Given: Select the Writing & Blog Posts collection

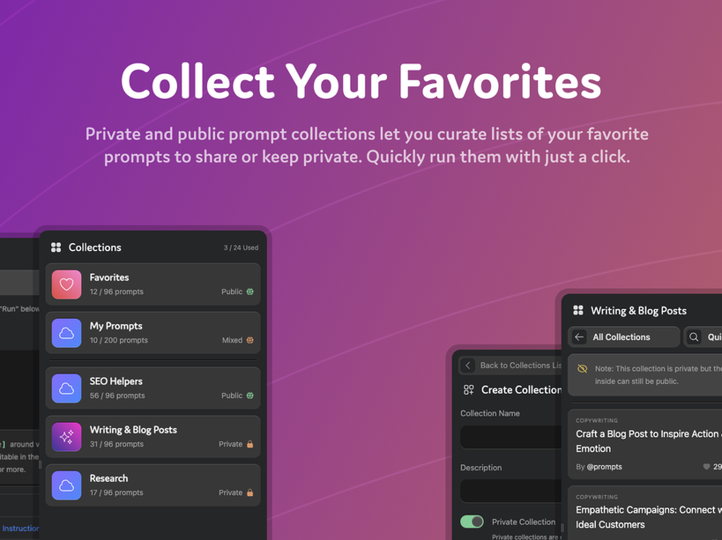Looking at the screenshot, I should (x=153, y=437).
